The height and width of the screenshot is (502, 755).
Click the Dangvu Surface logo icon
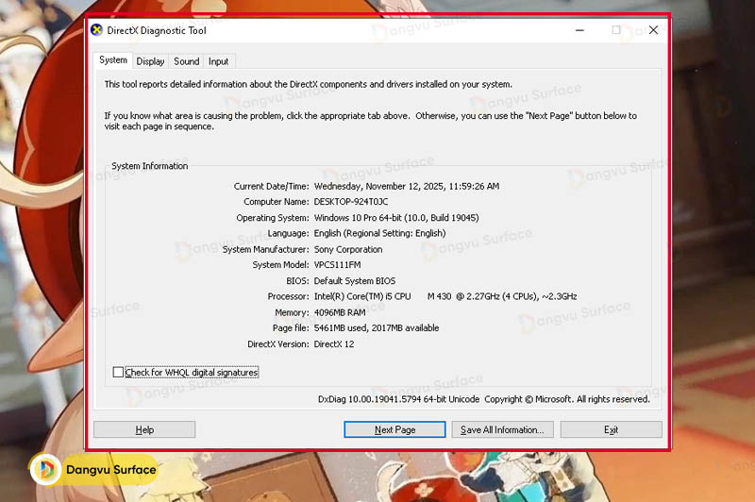pos(45,469)
